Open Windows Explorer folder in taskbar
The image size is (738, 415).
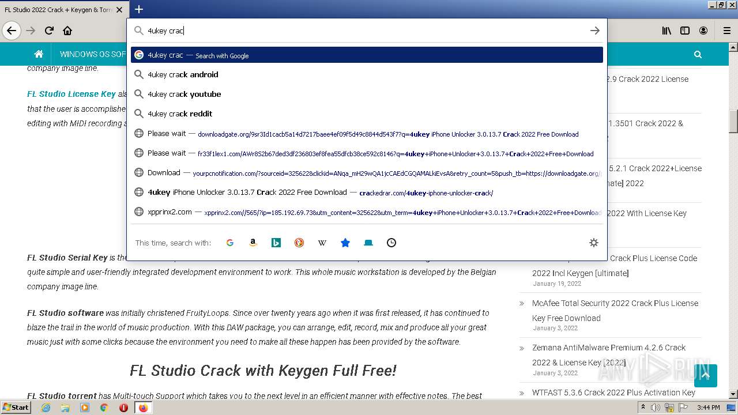point(65,408)
